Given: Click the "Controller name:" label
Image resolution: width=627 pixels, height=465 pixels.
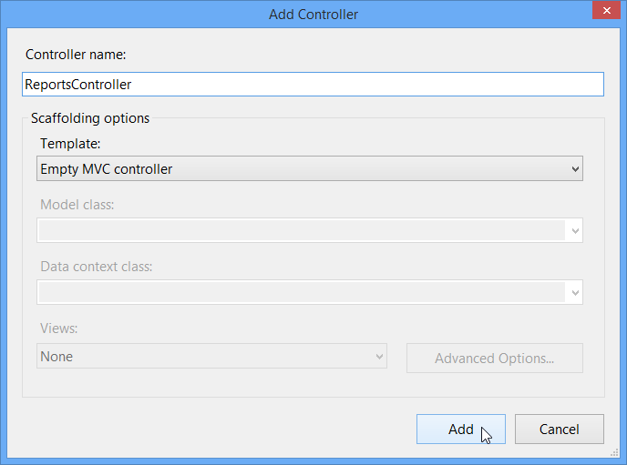Looking at the screenshot, I should point(76,55).
